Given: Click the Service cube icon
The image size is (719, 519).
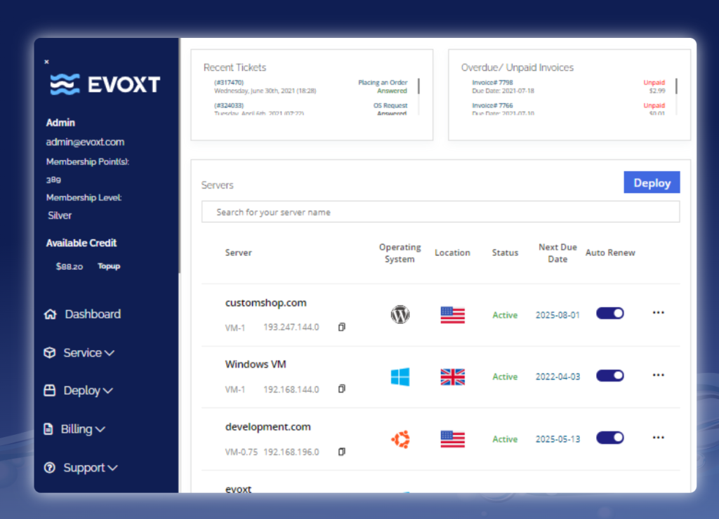Looking at the screenshot, I should pyautogui.click(x=50, y=353).
